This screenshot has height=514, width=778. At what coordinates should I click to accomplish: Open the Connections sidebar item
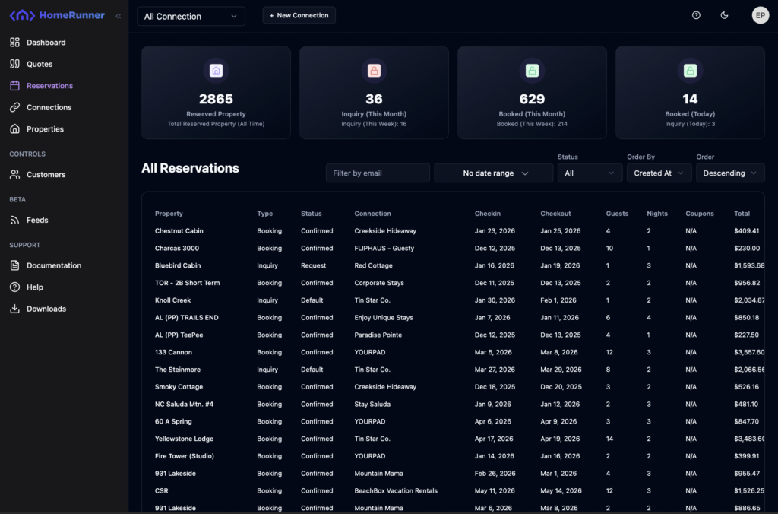[x=49, y=107]
